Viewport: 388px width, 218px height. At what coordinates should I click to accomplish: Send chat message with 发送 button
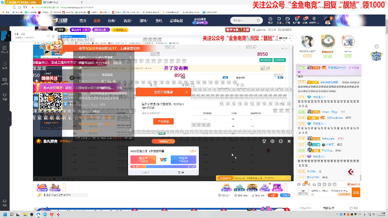click(x=356, y=192)
